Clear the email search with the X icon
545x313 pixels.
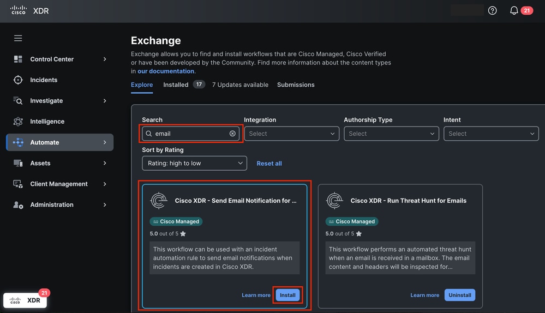232,134
